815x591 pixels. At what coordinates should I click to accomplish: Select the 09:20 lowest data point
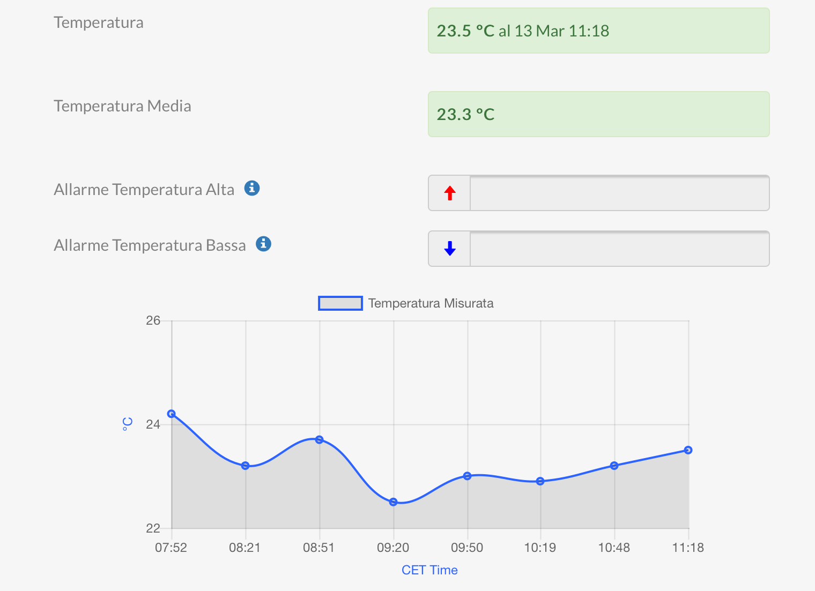(394, 502)
